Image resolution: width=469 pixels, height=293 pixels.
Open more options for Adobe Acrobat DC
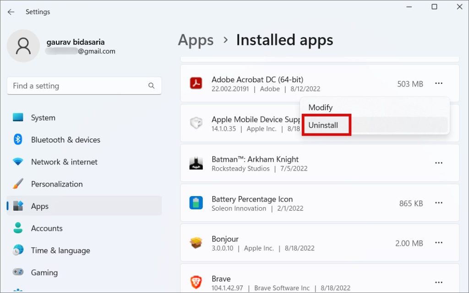tap(438, 83)
